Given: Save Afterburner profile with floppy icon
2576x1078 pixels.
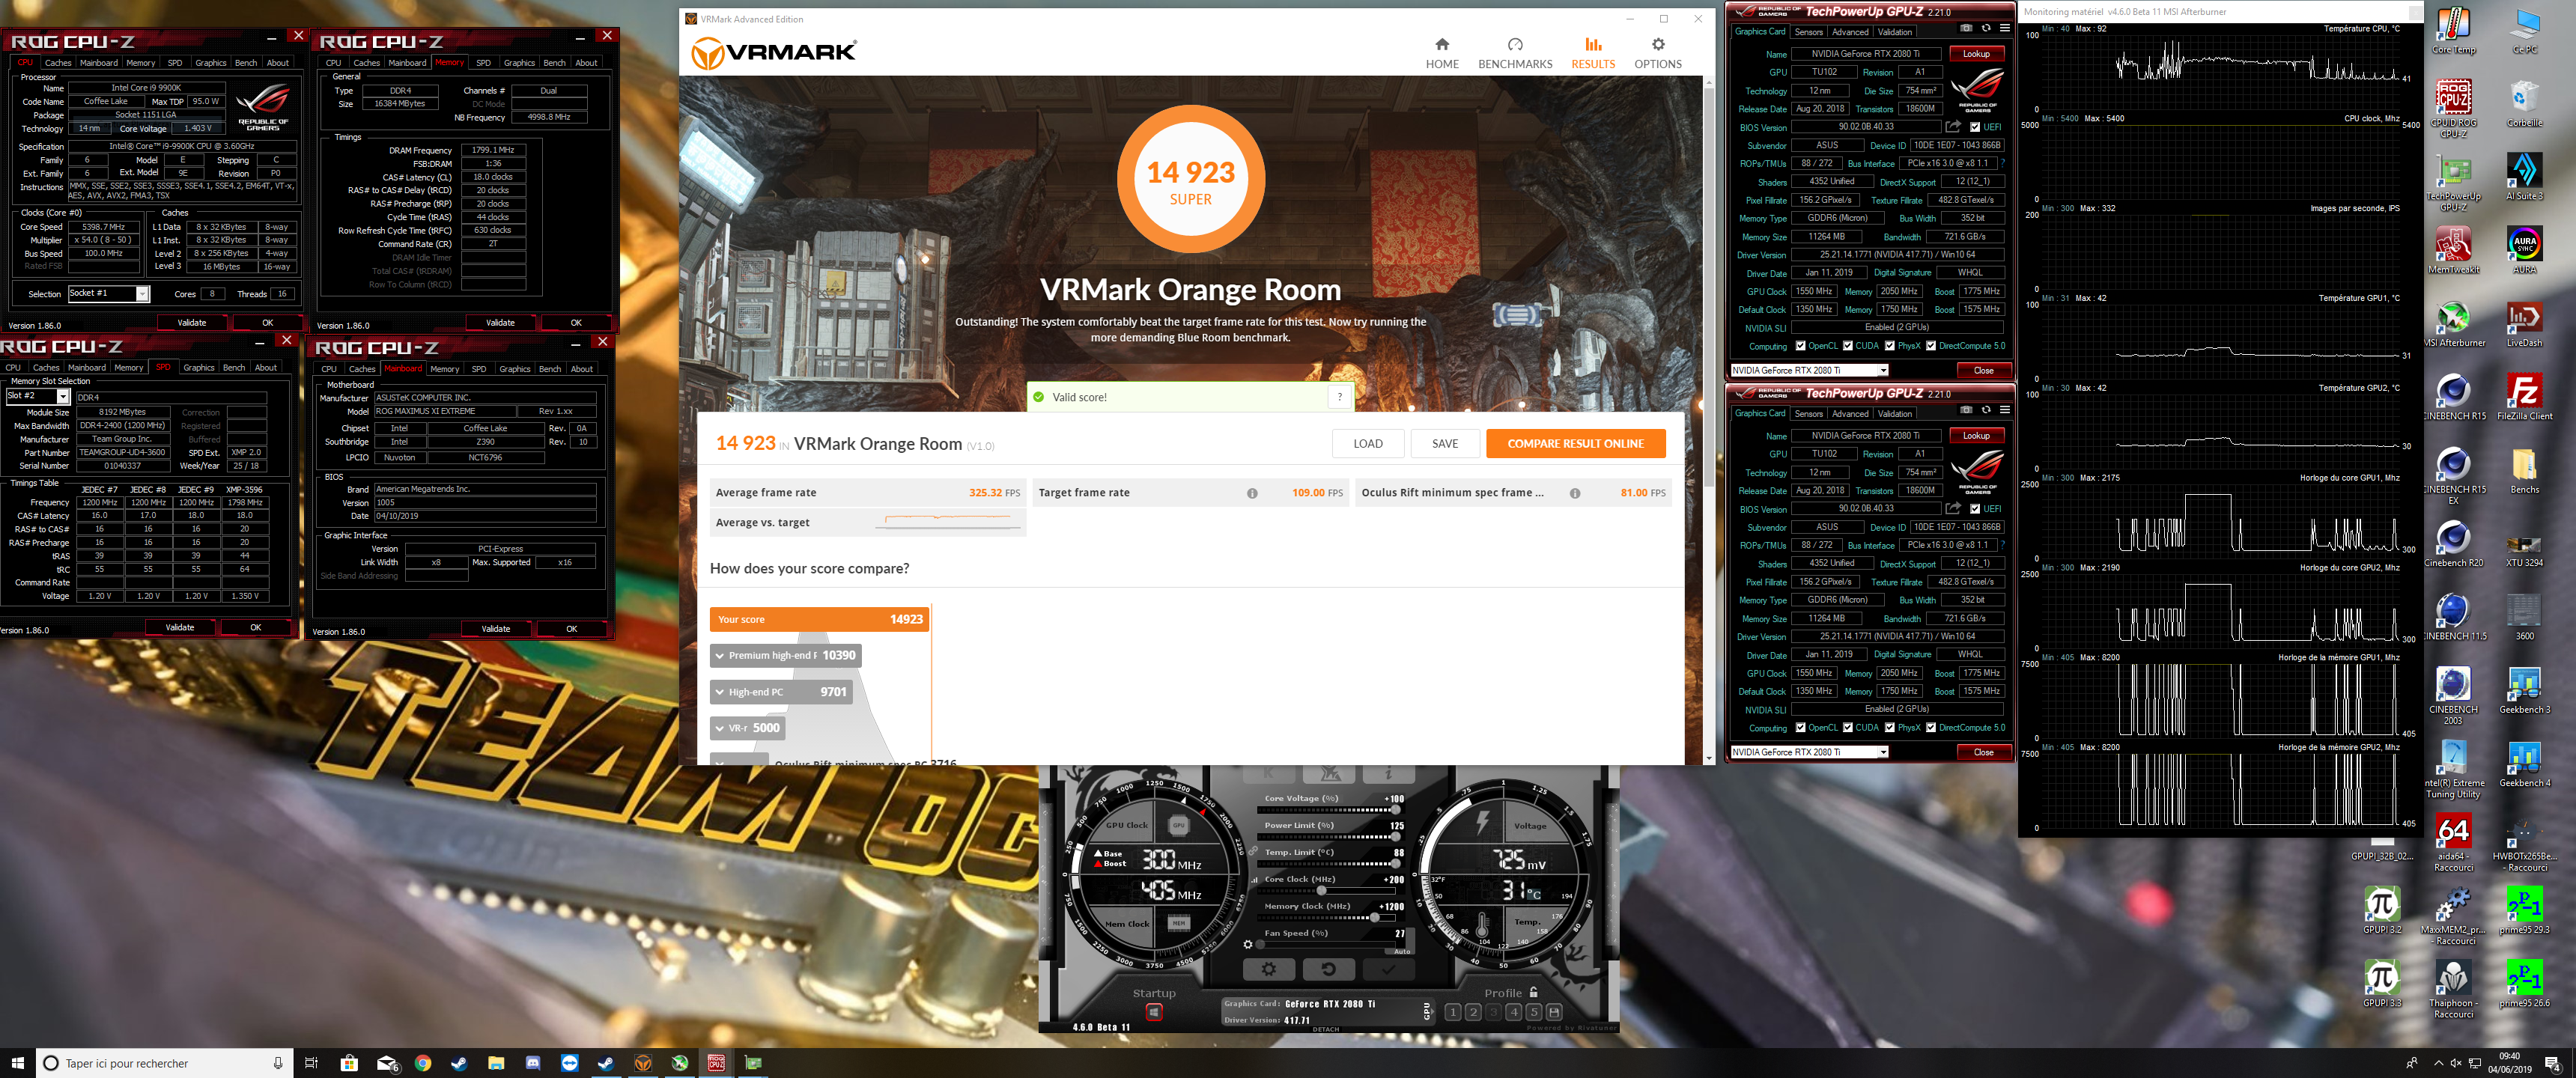Looking at the screenshot, I should (x=1554, y=1012).
